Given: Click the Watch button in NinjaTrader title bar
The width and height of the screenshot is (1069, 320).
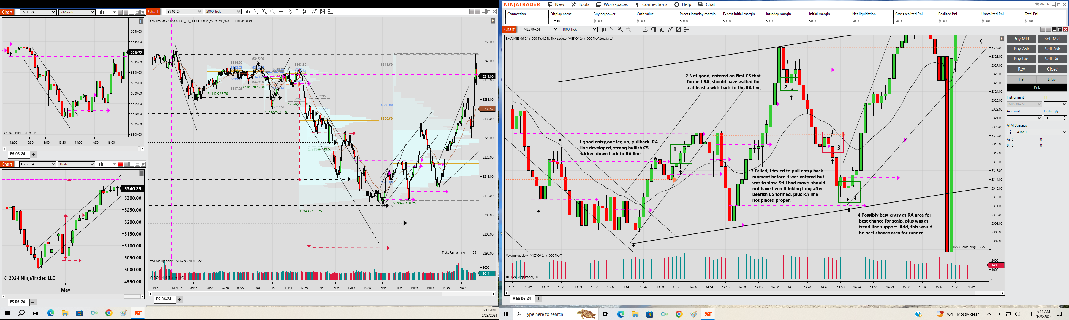Looking at the screenshot, I should coord(1042,4).
